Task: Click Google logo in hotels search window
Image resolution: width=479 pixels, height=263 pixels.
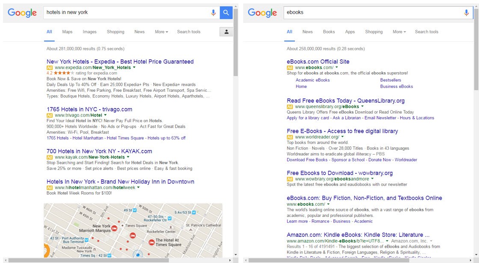Action: point(22,13)
